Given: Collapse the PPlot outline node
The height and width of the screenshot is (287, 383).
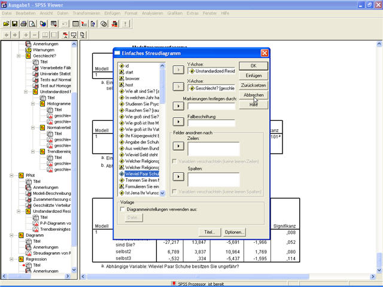Looking at the screenshot, I should click(11, 175).
